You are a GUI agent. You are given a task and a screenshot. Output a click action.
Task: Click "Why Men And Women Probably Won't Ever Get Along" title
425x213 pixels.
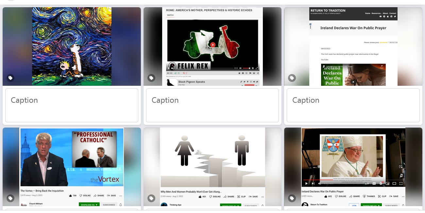click(191, 192)
